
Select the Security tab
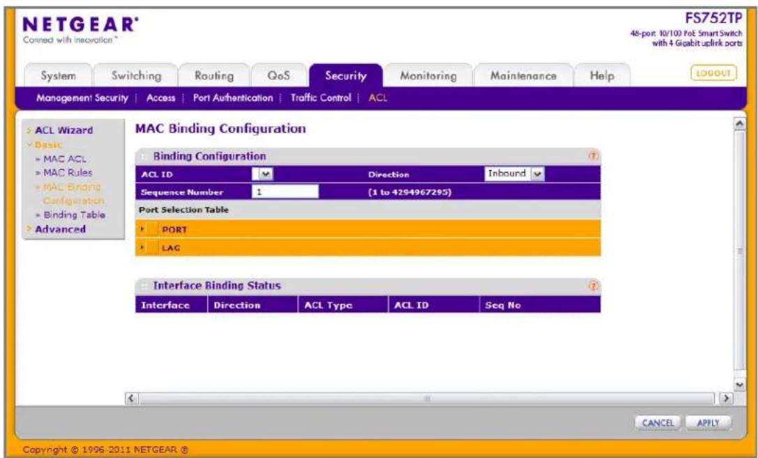coord(346,76)
